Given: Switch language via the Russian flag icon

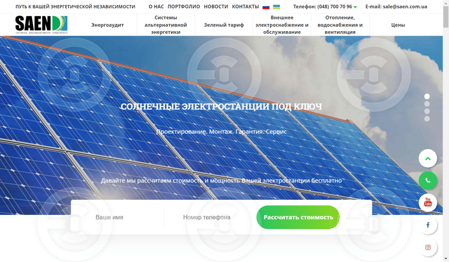Looking at the screenshot, I should tap(266, 7).
